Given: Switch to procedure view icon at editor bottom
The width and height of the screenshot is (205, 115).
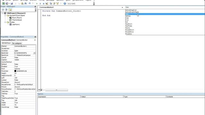Looking at the screenshot, I should click(39, 90).
